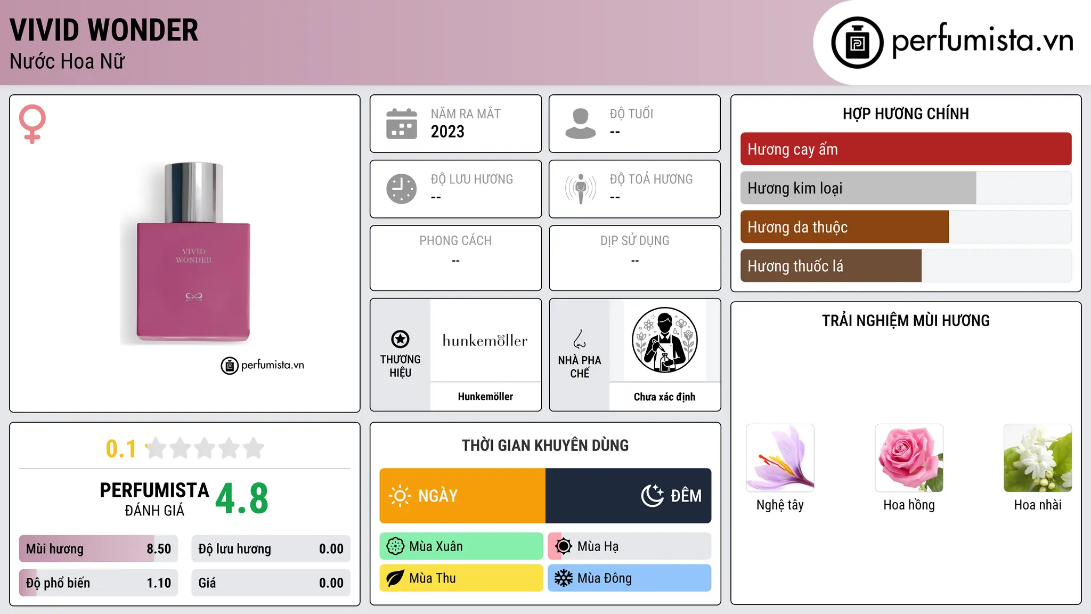Click the green 4.8 Perfumista score
Image resolution: width=1091 pixels, height=614 pixels.
pyautogui.click(x=242, y=499)
